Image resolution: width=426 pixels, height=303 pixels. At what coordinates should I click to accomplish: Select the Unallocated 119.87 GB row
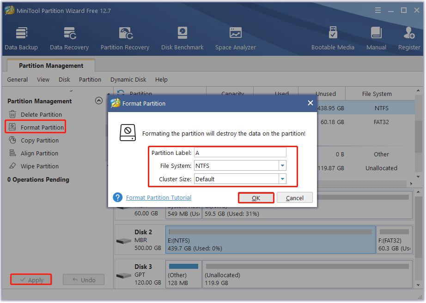pyautogui.click(x=365, y=168)
